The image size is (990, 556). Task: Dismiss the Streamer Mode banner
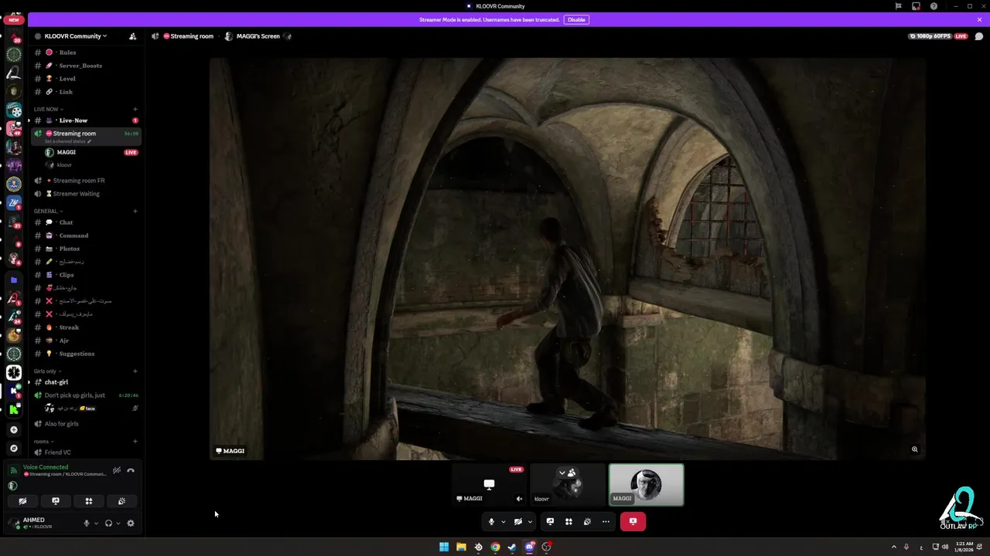point(979,19)
